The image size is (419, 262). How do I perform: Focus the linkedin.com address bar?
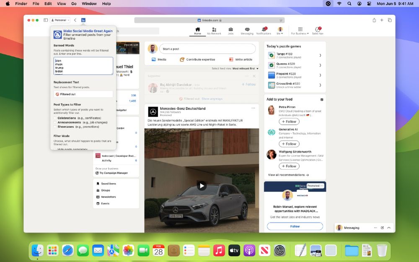pyautogui.click(x=209, y=20)
